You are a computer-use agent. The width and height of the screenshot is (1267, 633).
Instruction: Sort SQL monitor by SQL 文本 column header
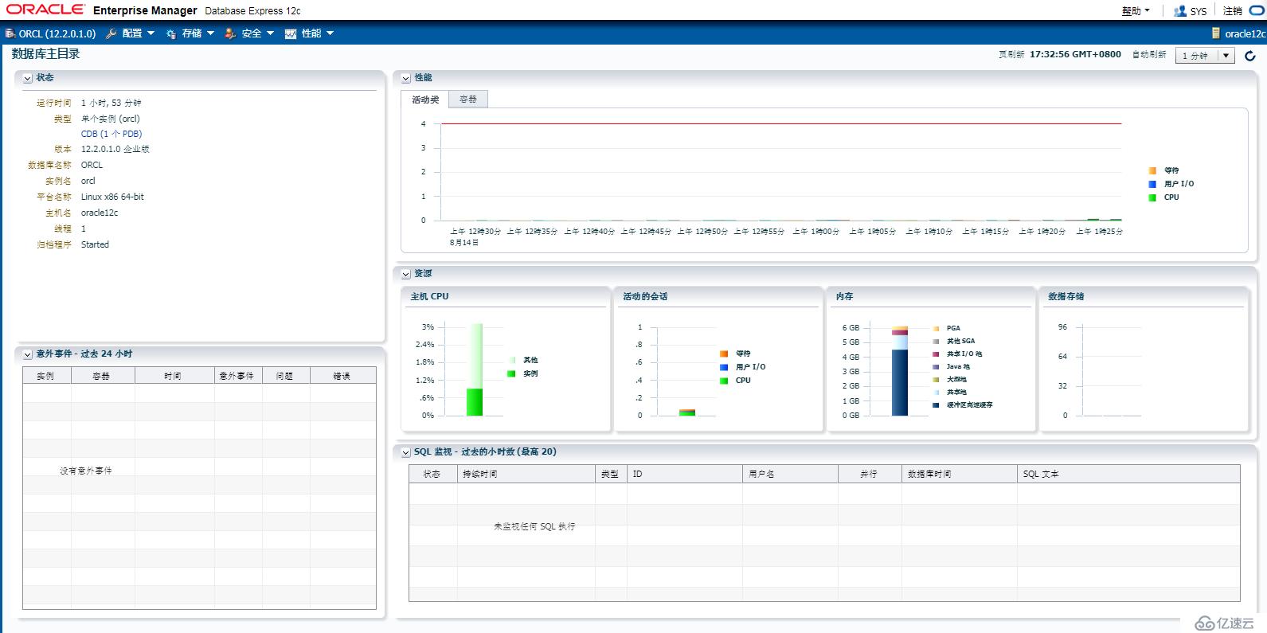coord(1128,474)
